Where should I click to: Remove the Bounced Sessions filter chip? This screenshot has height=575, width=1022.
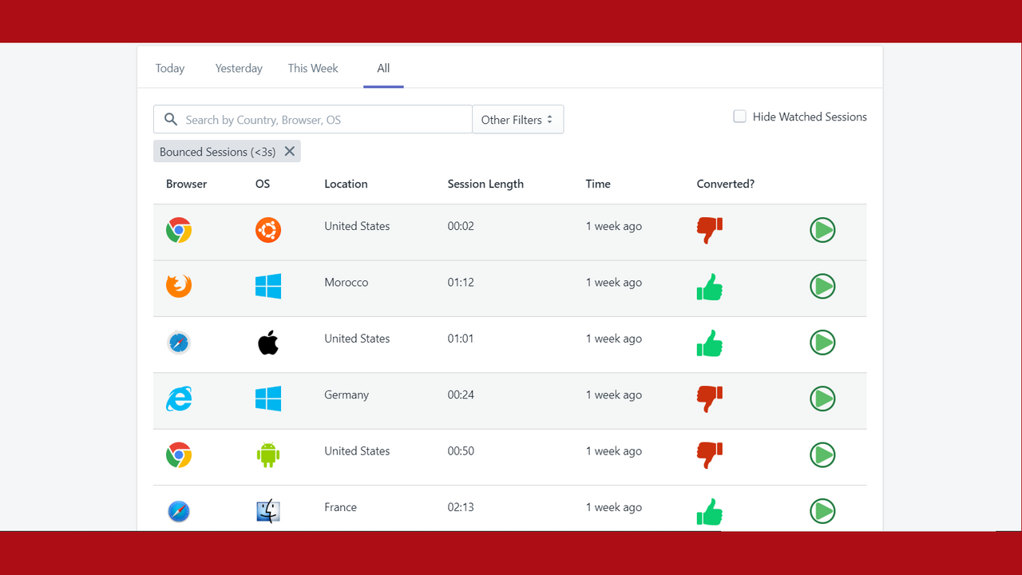[290, 151]
